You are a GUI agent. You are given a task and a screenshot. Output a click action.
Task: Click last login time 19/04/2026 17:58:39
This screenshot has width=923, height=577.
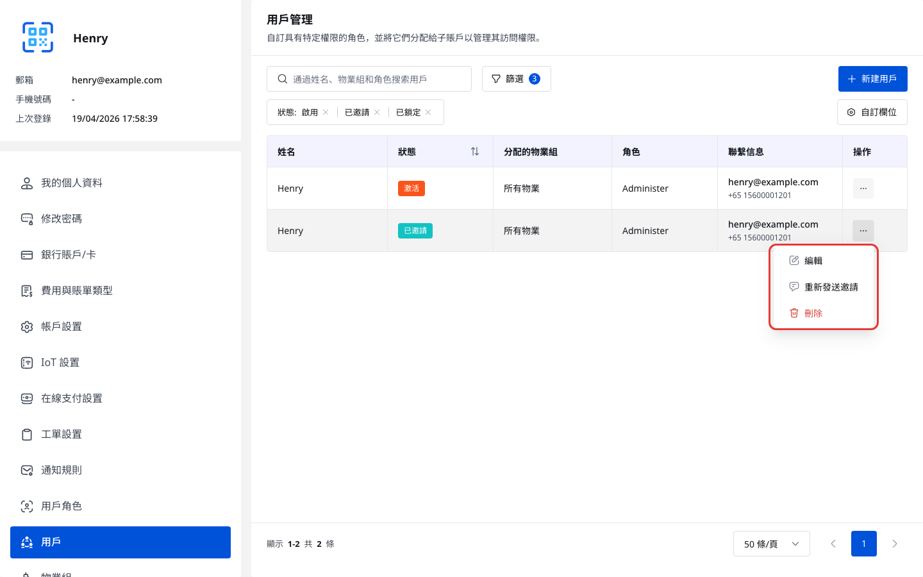pyautogui.click(x=115, y=119)
